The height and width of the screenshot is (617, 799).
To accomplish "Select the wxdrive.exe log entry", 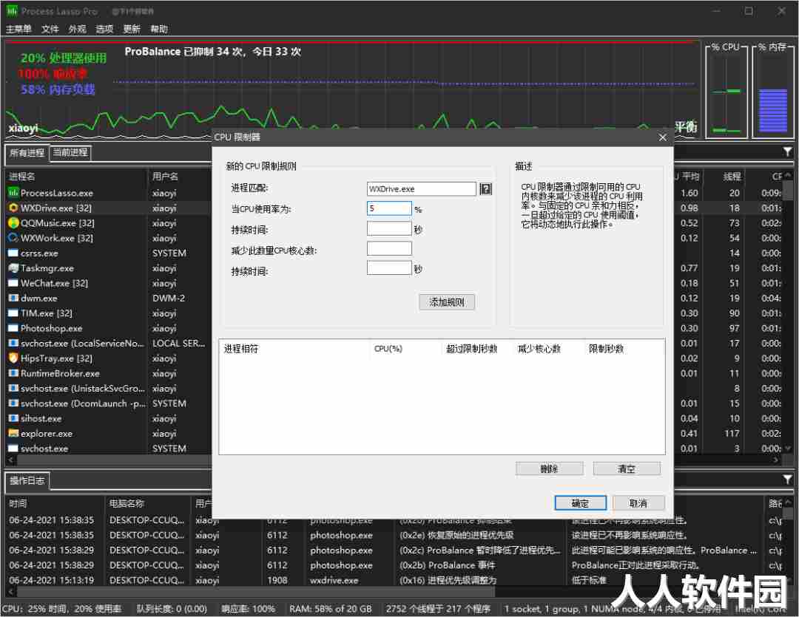I will [385, 580].
